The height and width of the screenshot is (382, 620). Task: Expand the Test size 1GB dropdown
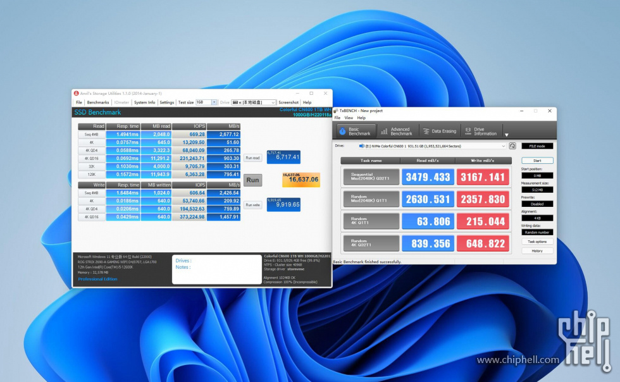(214, 102)
